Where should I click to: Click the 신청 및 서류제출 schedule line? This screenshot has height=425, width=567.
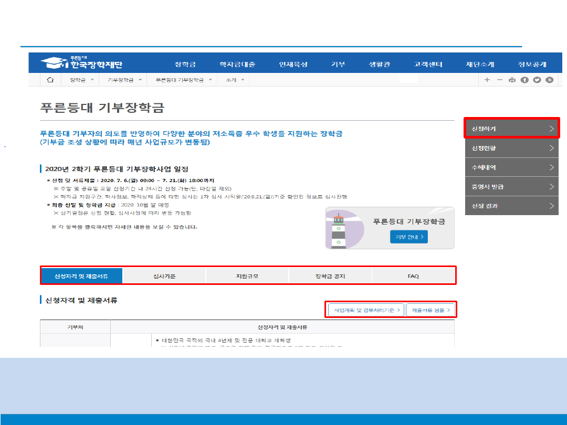click(133, 180)
